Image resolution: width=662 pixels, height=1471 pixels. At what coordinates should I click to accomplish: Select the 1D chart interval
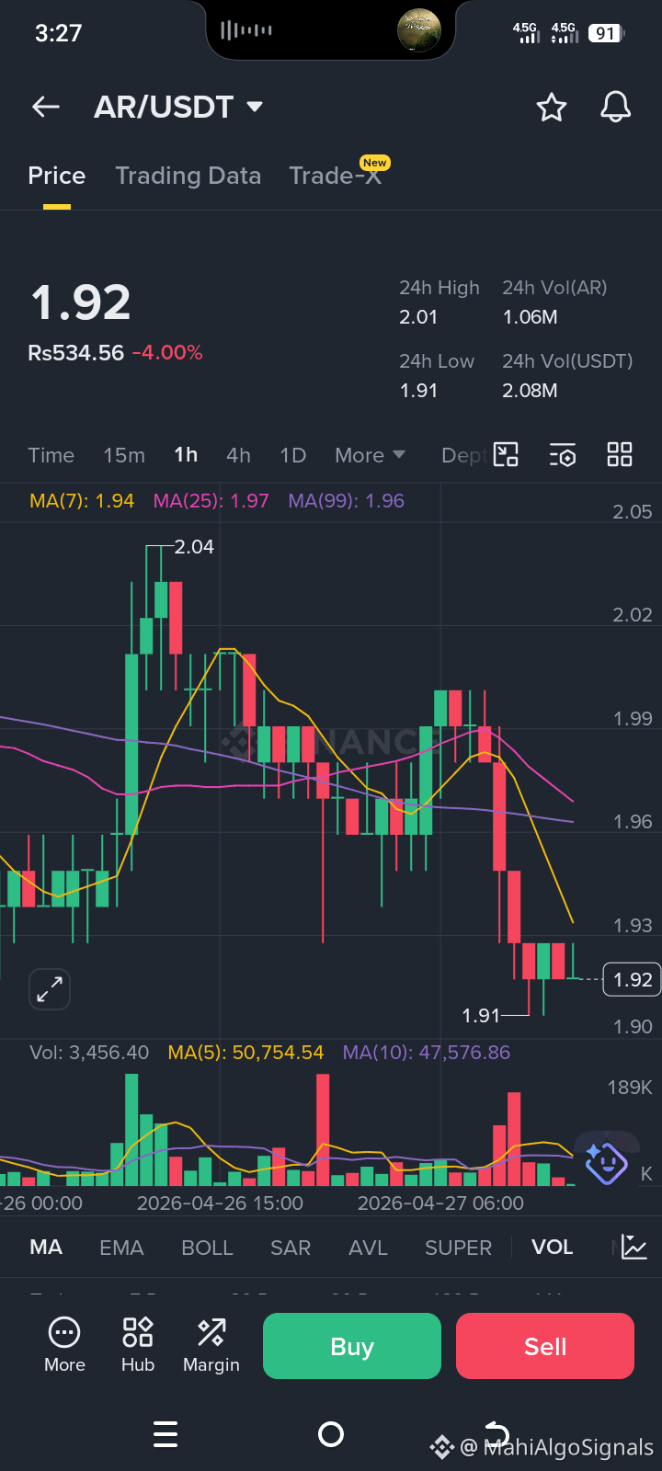pyautogui.click(x=292, y=455)
